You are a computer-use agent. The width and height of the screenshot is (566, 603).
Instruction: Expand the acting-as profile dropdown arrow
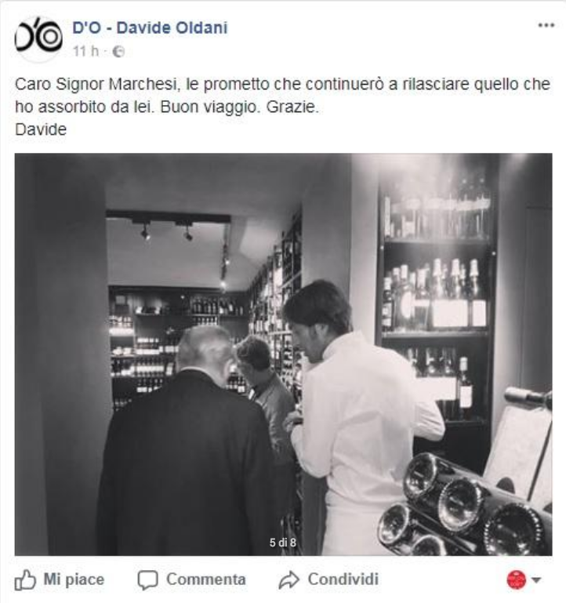536,579
